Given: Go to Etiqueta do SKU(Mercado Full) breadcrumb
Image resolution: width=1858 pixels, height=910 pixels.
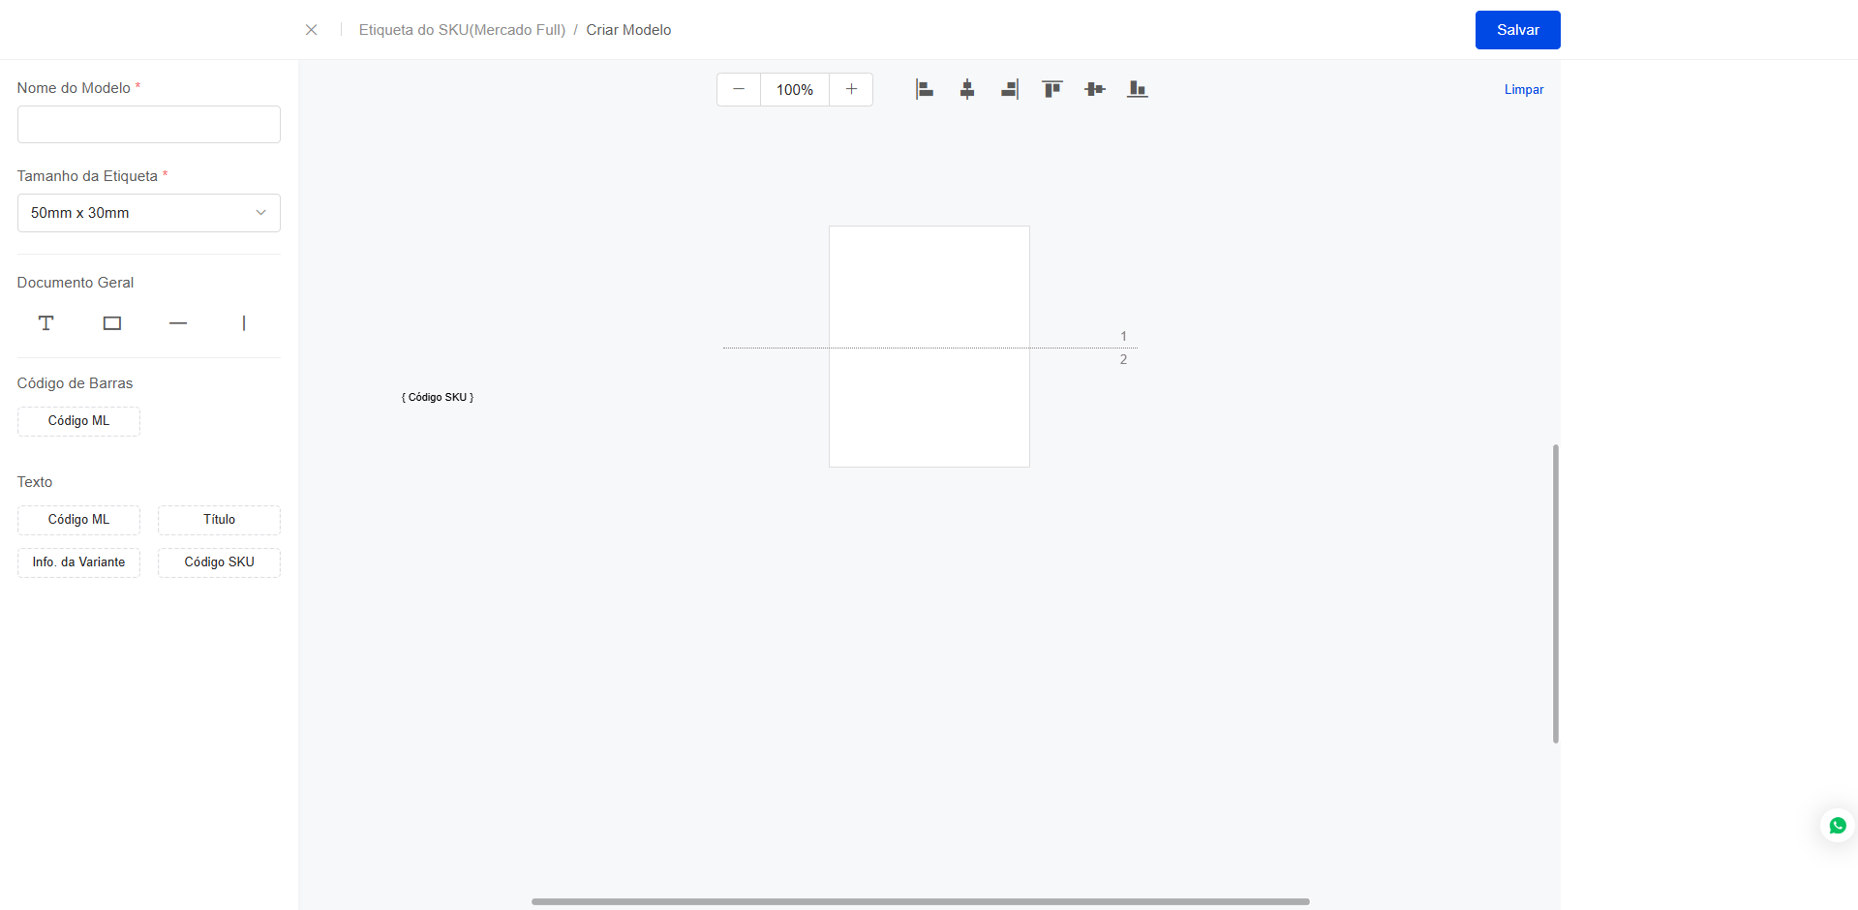Looking at the screenshot, I should 462,30.
